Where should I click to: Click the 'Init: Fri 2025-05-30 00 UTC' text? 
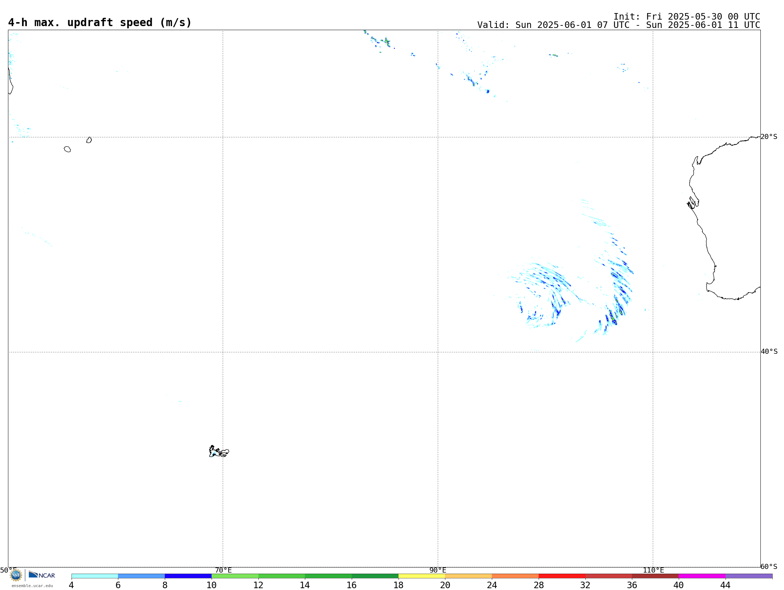tap(687, 17)
